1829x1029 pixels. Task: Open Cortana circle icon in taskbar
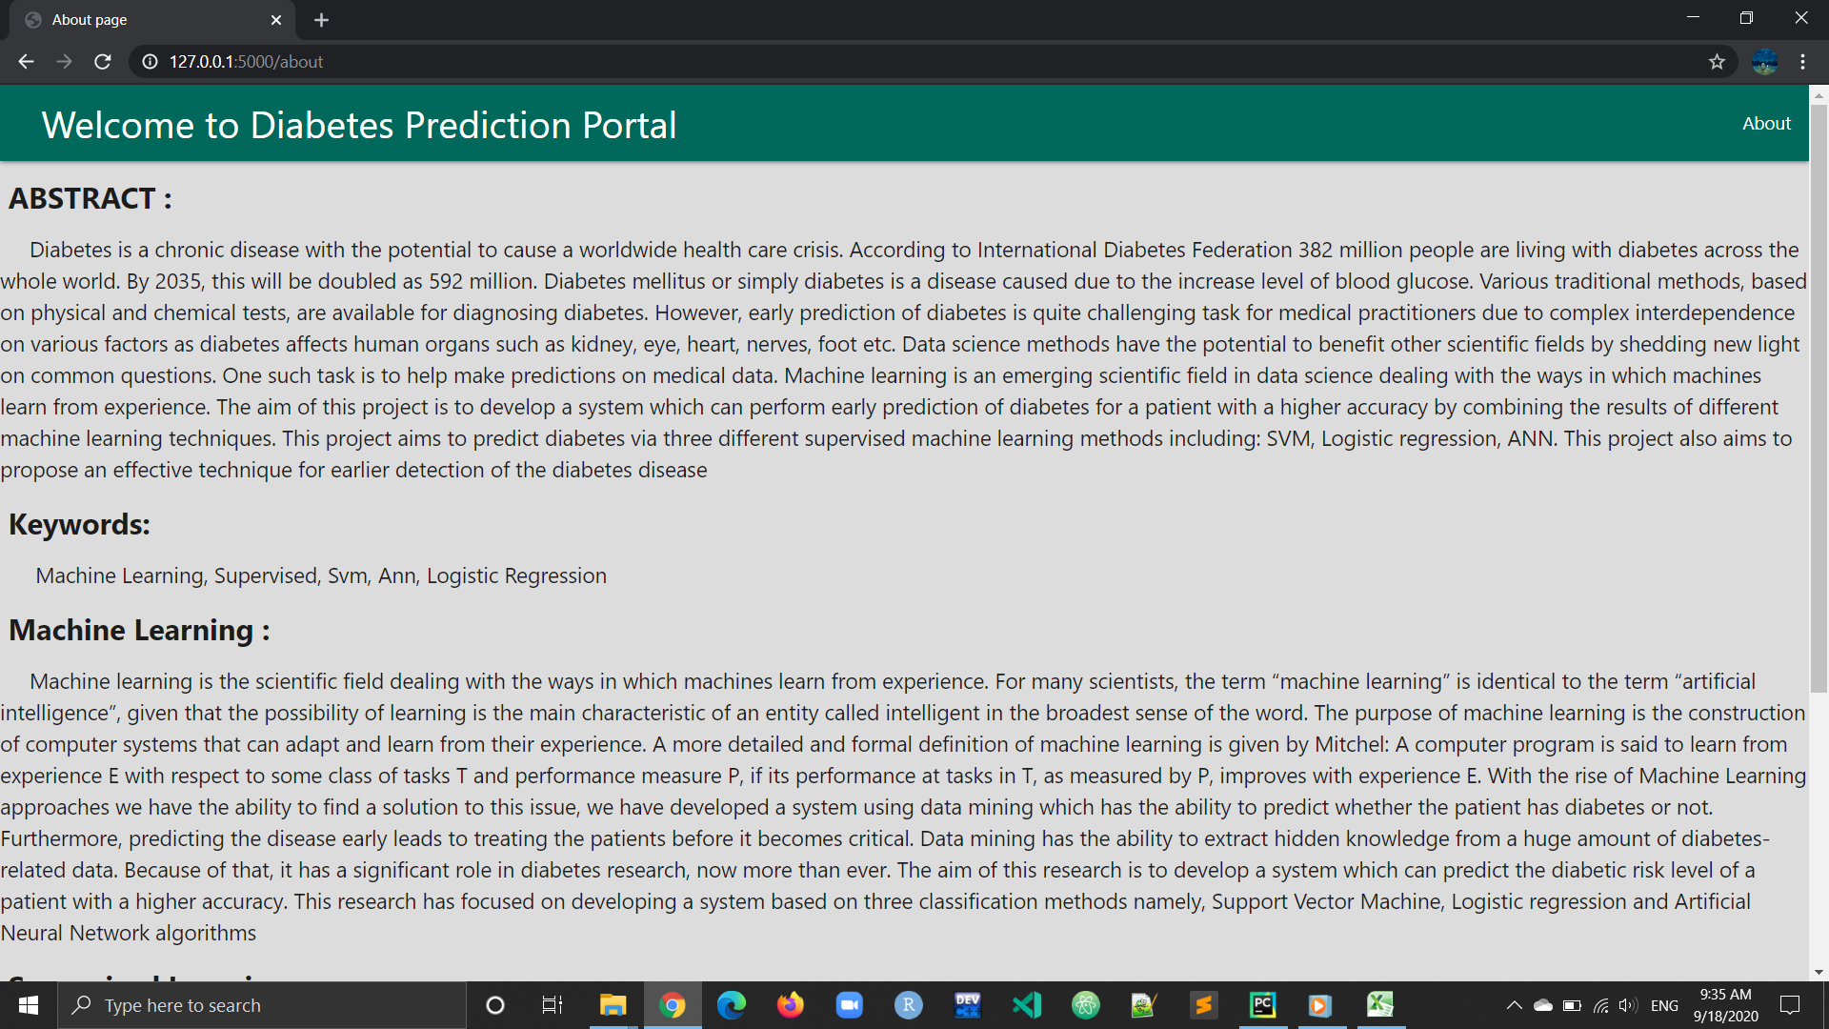[494, 1005]
